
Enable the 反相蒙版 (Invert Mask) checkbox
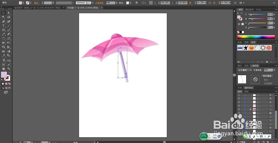click(262, 83)
